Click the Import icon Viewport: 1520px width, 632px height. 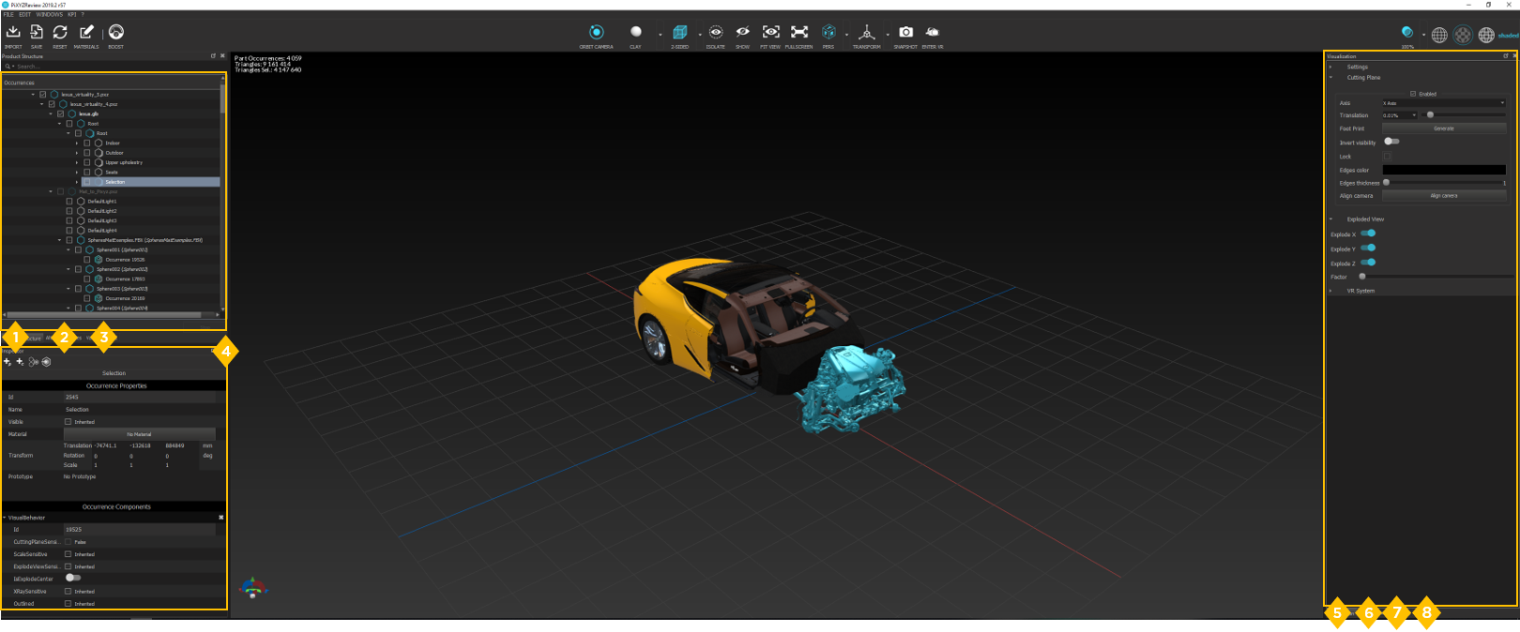coord(13,32)
